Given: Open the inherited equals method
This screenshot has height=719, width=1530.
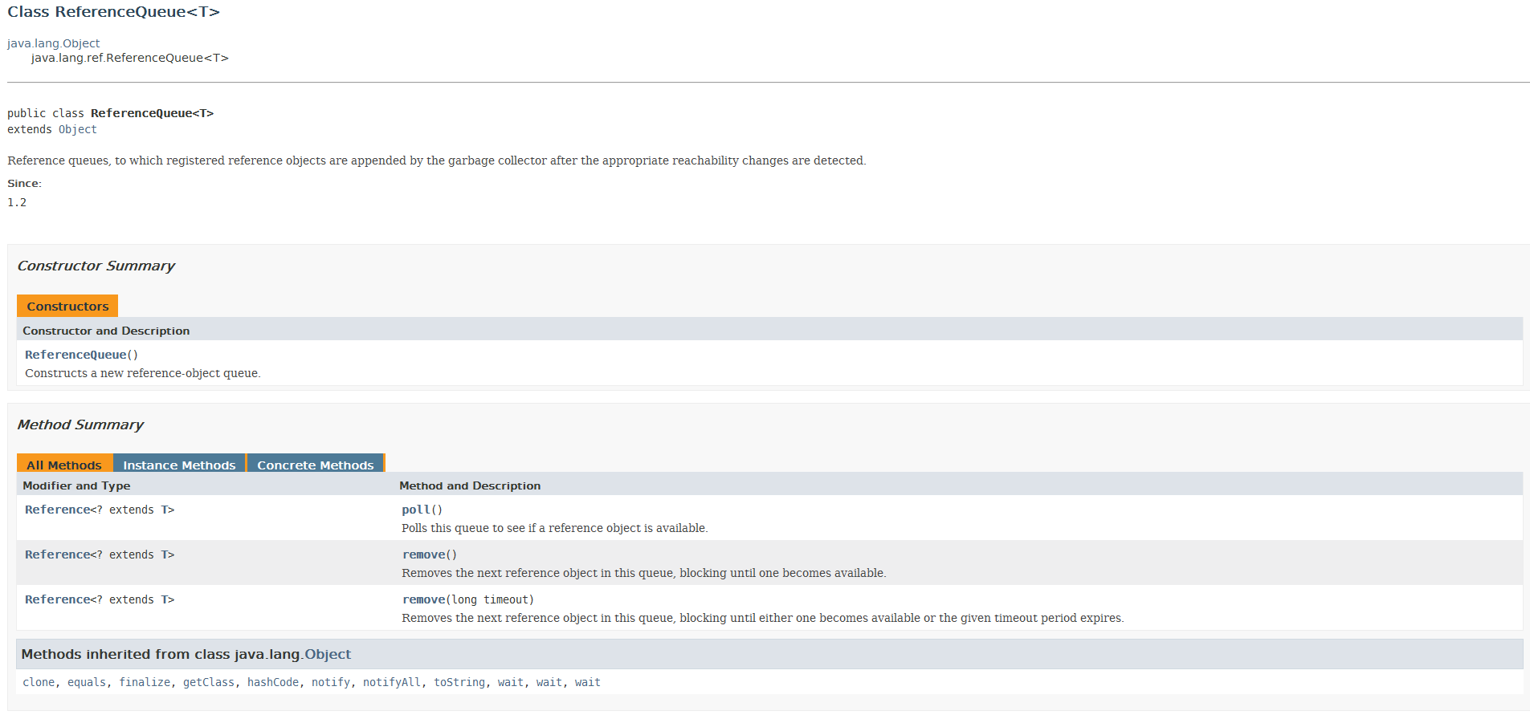Looking at the screenshot, I should [87, 682].
